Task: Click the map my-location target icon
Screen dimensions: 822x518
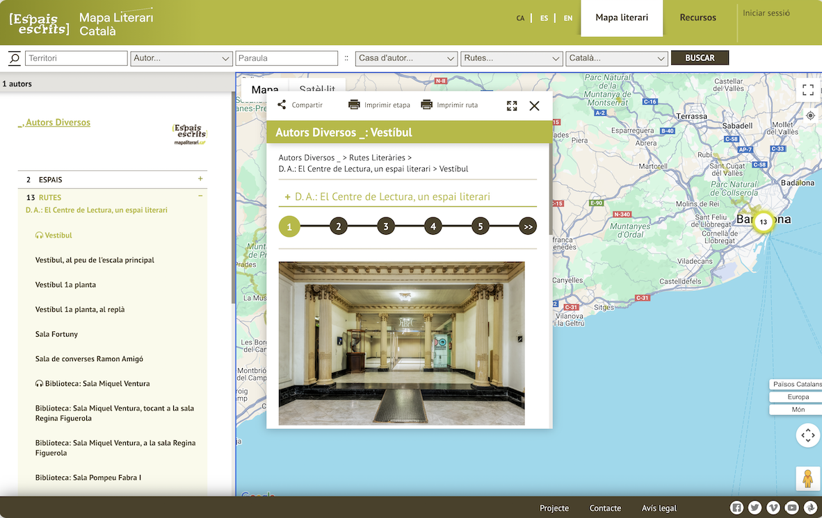Action: (x=809, y=116)
